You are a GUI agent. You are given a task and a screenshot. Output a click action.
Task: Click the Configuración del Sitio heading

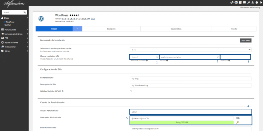[51, 69]
